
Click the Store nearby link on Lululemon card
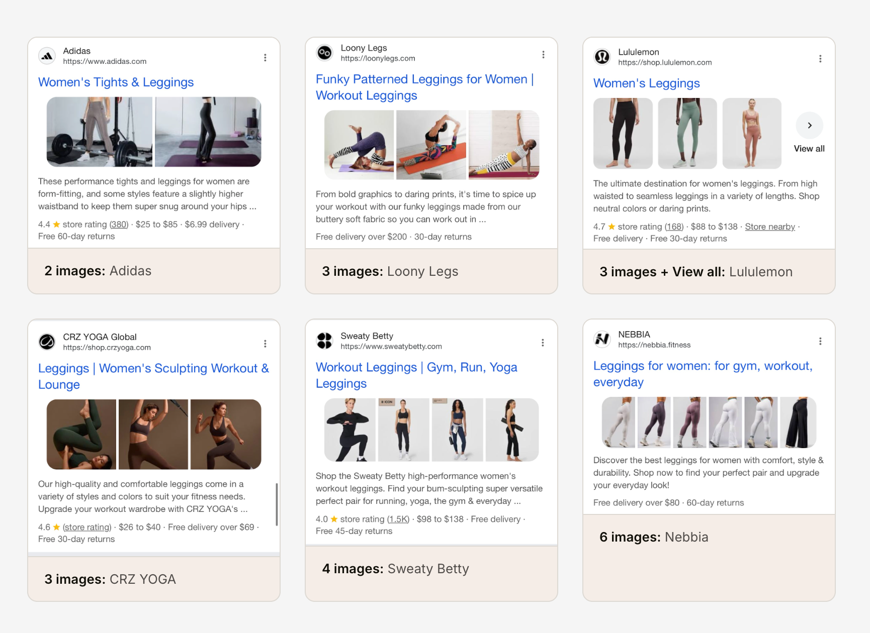(x=770, y=227)
